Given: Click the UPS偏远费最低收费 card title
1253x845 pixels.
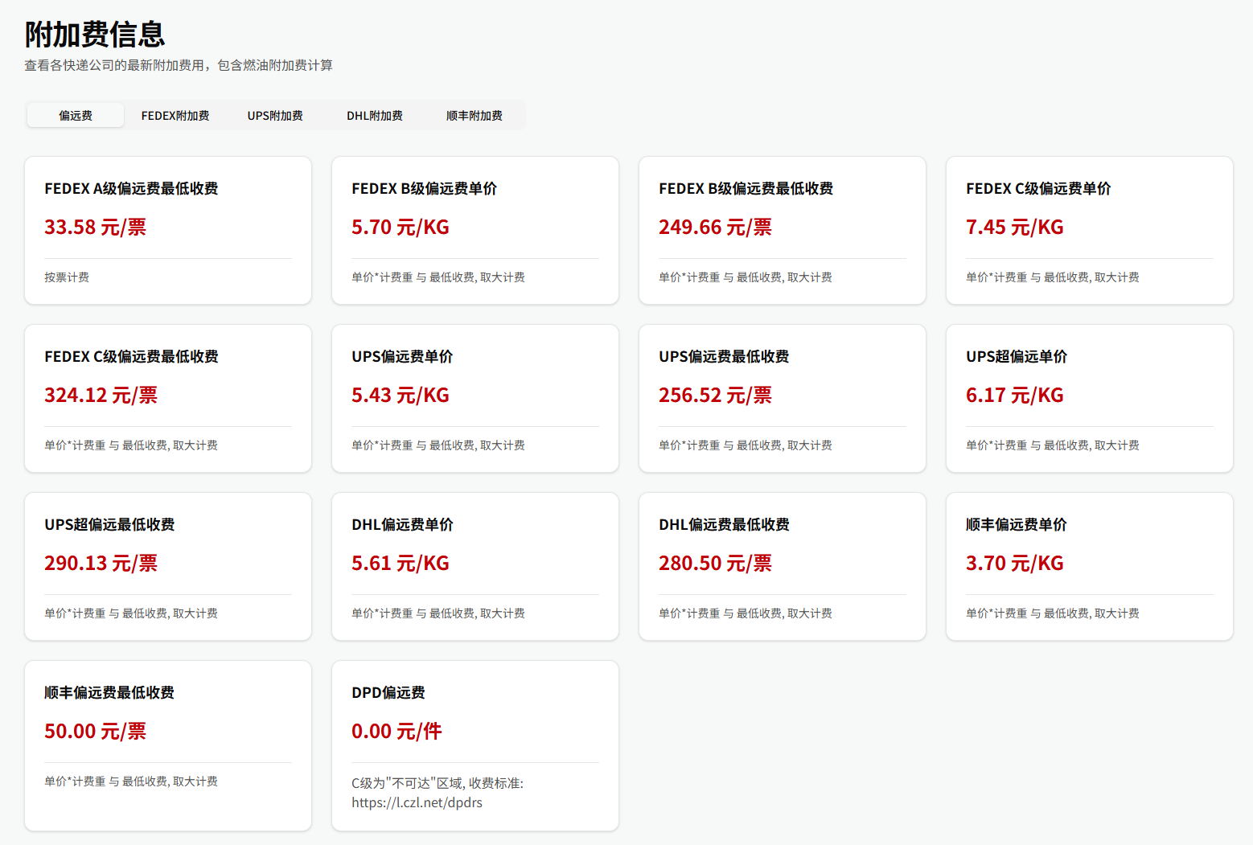Looking at the screenshot, I should (724, 356).
